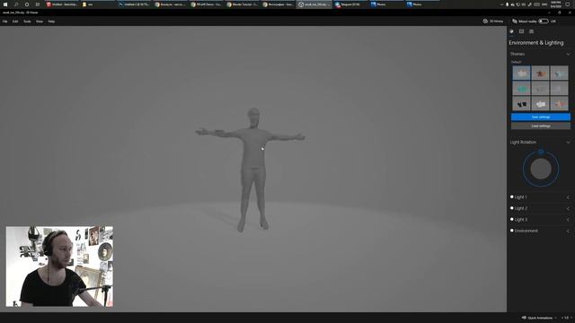Switch to the Photoshop Untitled-1 taskbar window
The image size is (575, 323).
point(134,4)
